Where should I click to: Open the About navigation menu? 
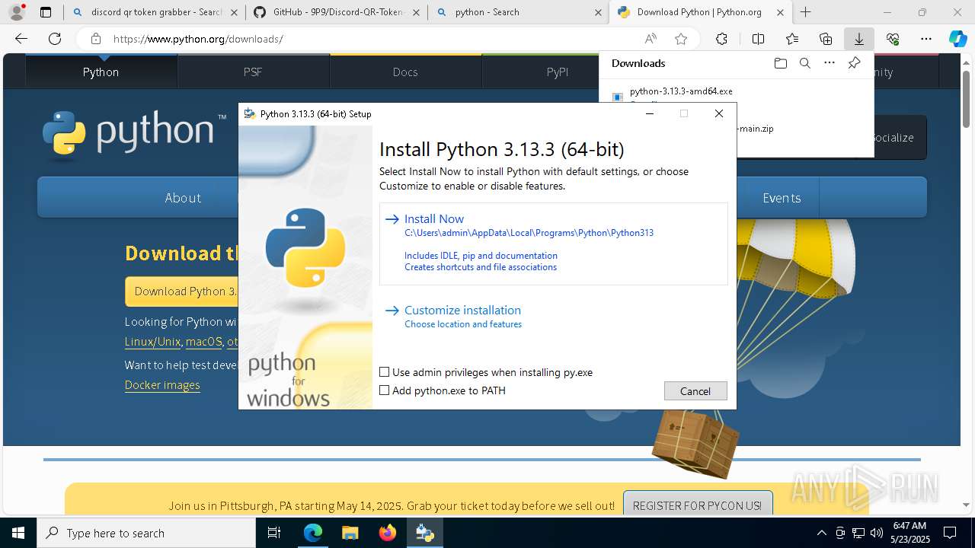coord(183,197)
